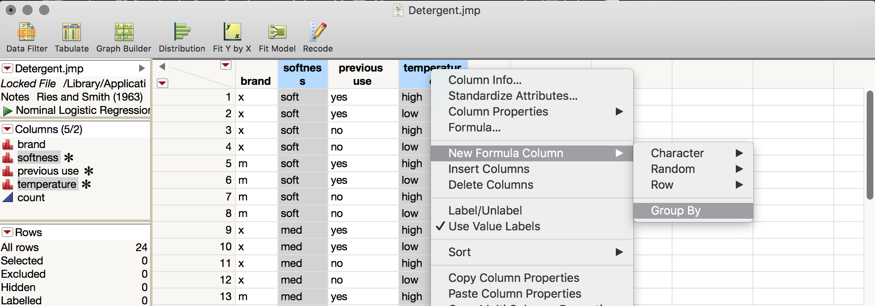This screenshot has width=875, height=306.
Task: Open the Fit Model dialog
Action: 277,37
